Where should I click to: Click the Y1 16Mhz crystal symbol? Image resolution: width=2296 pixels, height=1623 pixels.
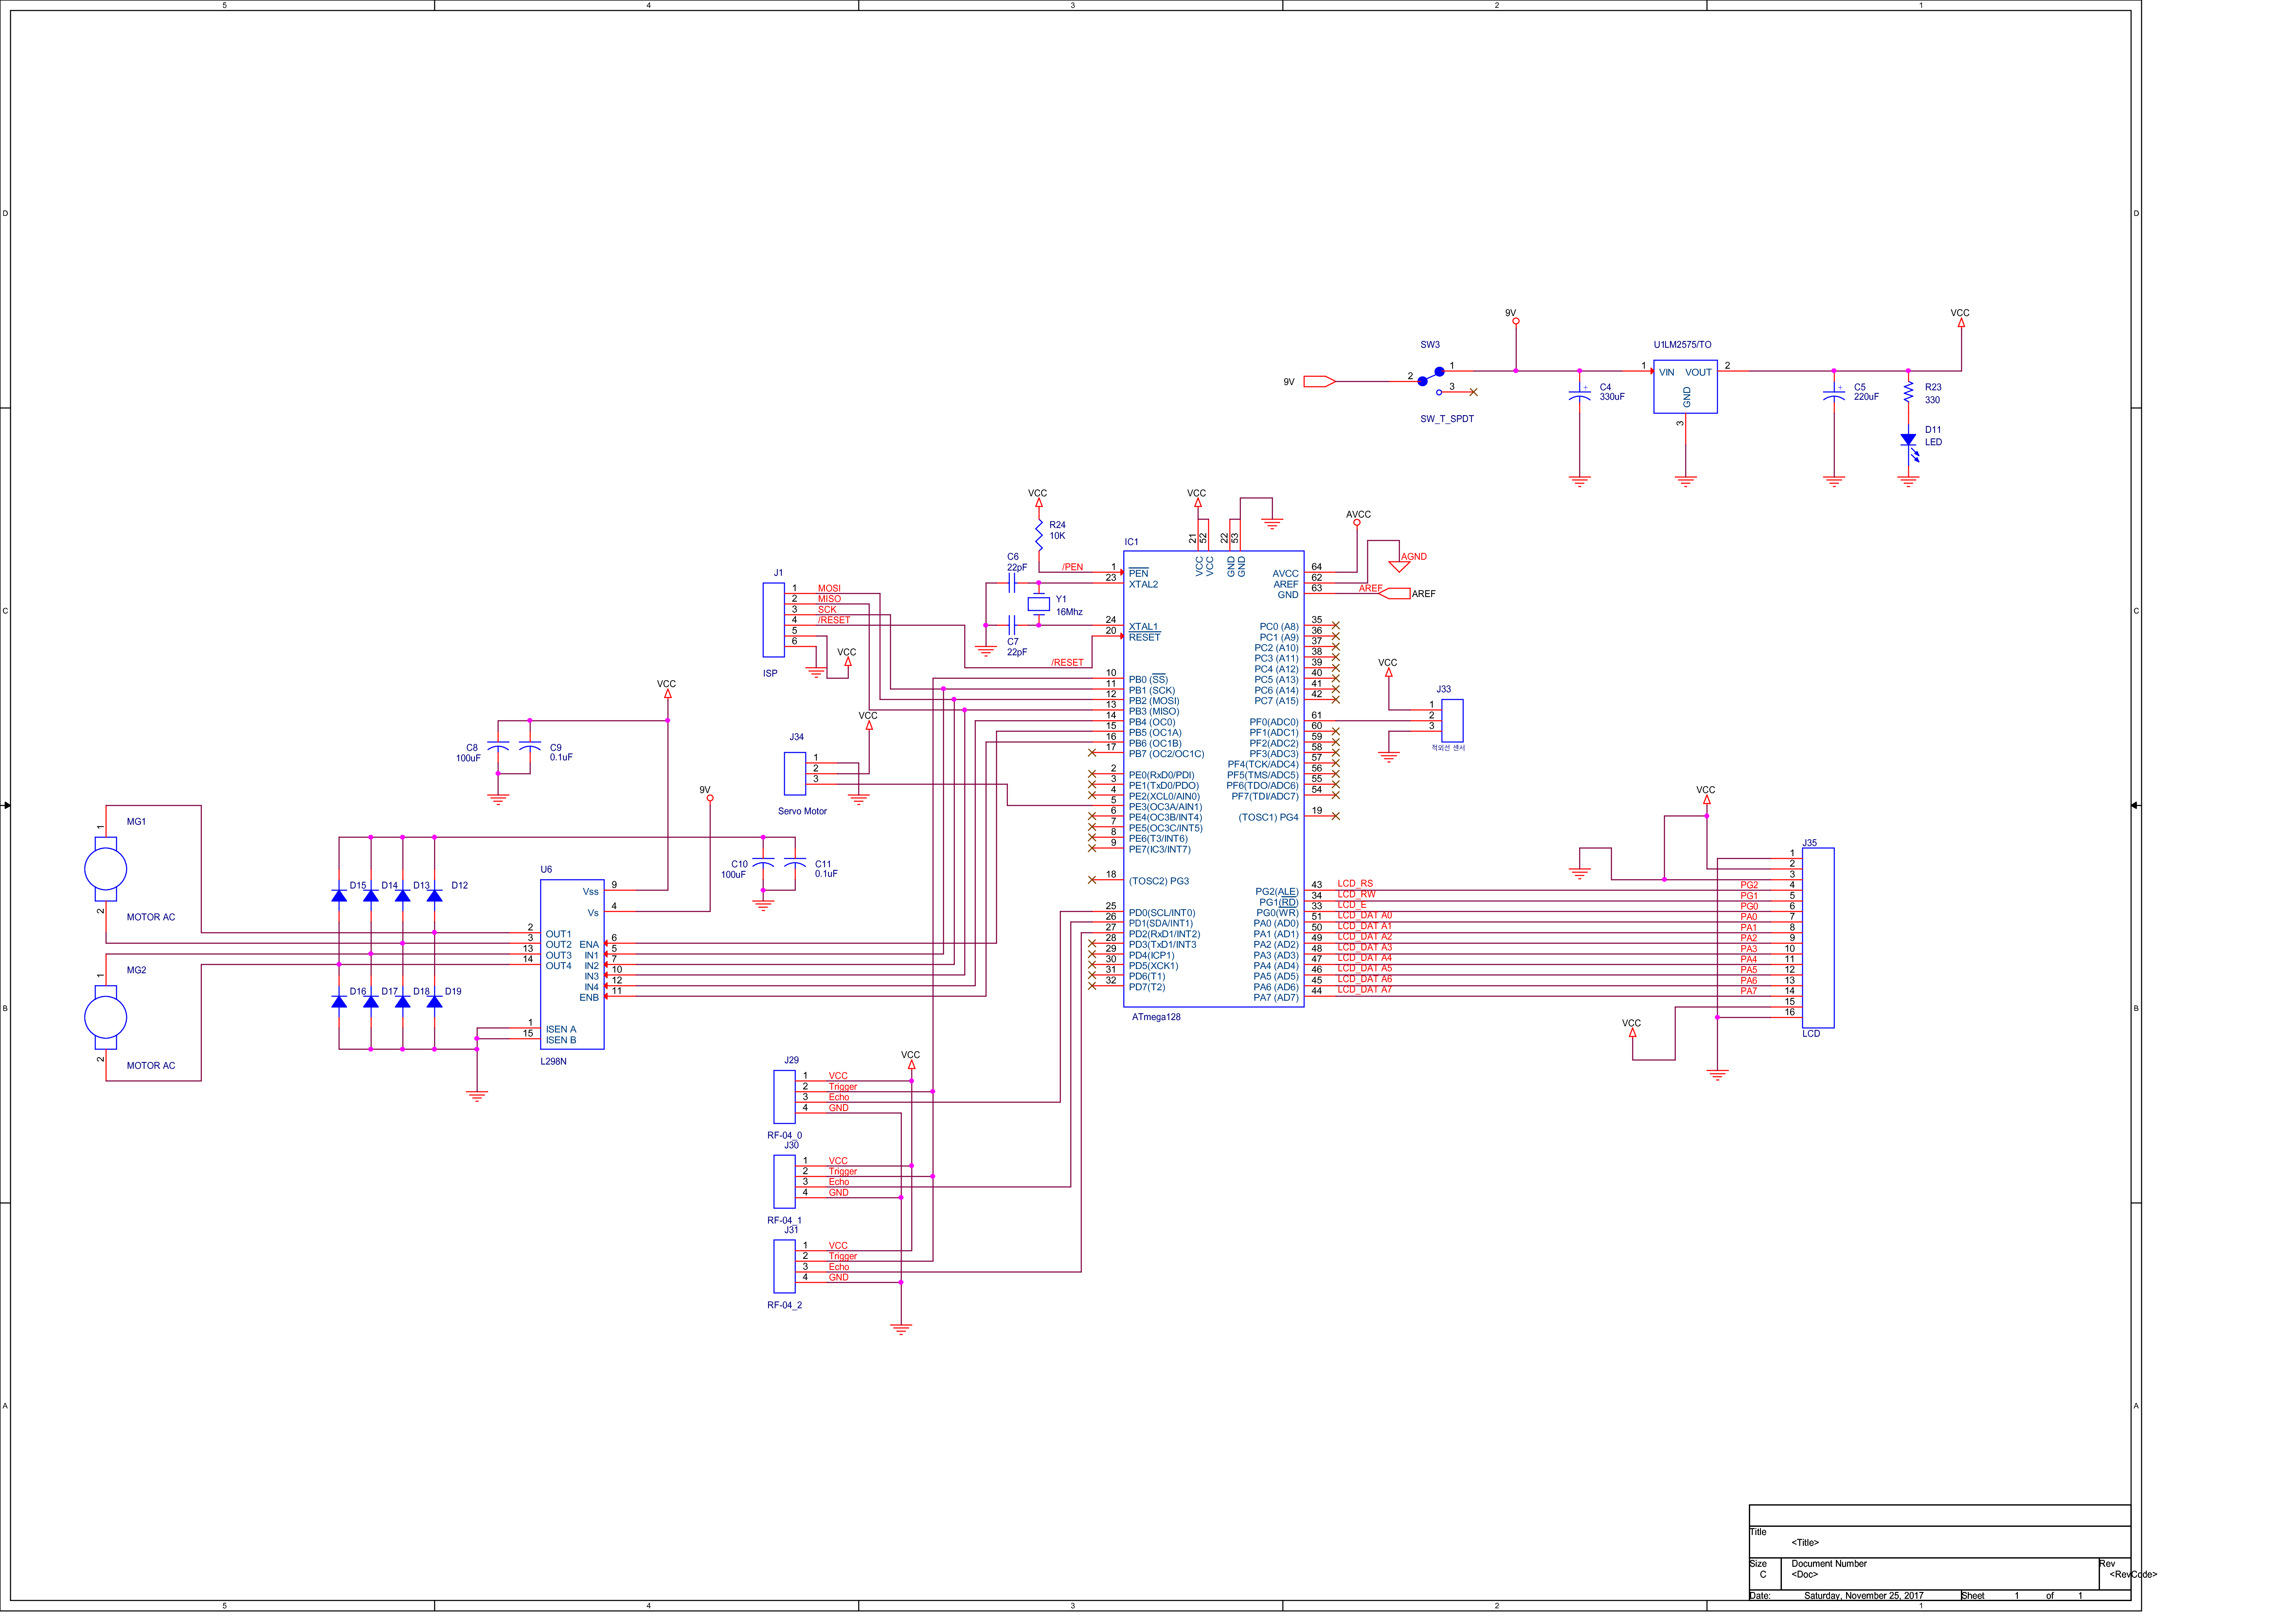pyautogui.click(x=1039, y=604)
